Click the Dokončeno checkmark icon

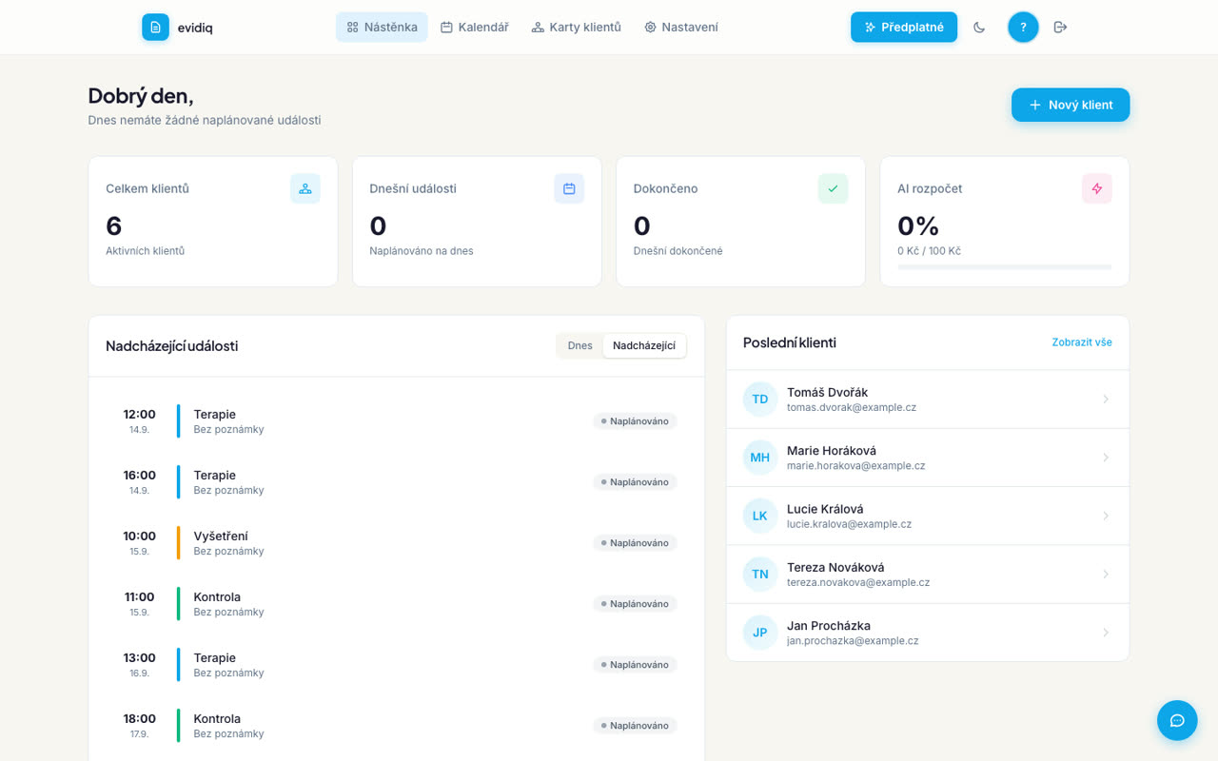click(x=833, y=188)
